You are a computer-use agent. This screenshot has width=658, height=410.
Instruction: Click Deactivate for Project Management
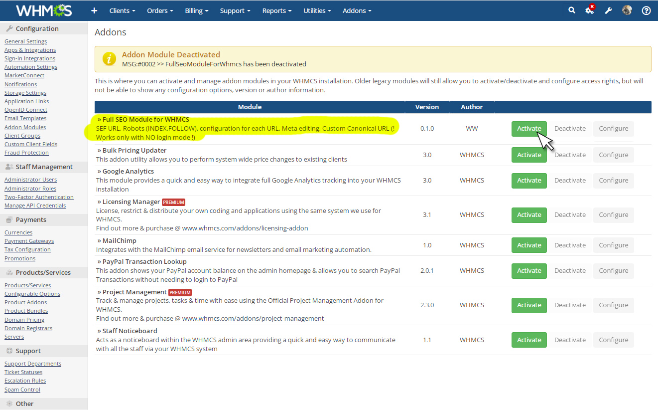(x=570, y=305)
